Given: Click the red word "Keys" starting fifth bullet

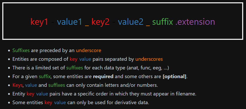Looking at the screenshot, I should pos(17,85).
